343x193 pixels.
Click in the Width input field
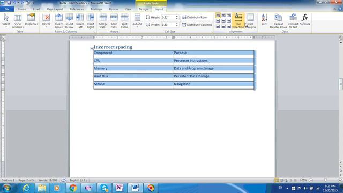coord(168,25)
